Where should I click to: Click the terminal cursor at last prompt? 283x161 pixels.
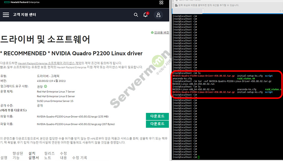(198, 157)
